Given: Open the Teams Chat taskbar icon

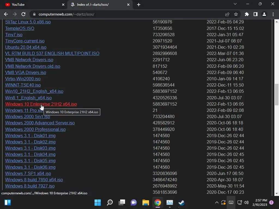Looking at the screenshot, I should click(134, 202).
